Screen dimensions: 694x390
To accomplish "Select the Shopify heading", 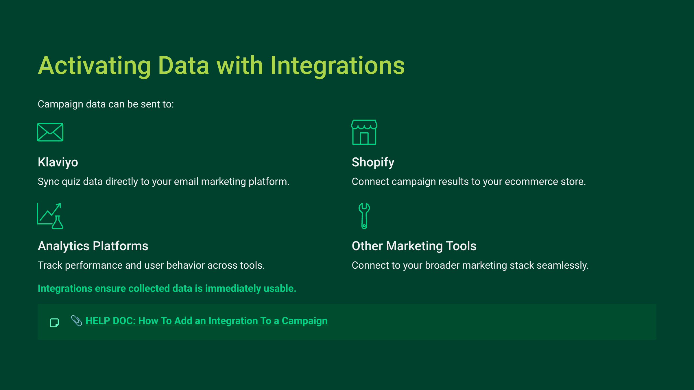I will click(x=373, y=162).
